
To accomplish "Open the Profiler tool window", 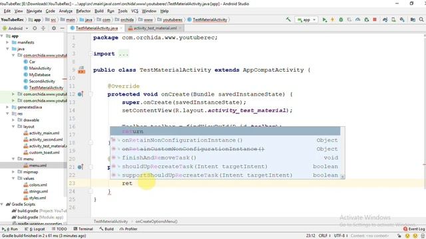I will 128,229.
